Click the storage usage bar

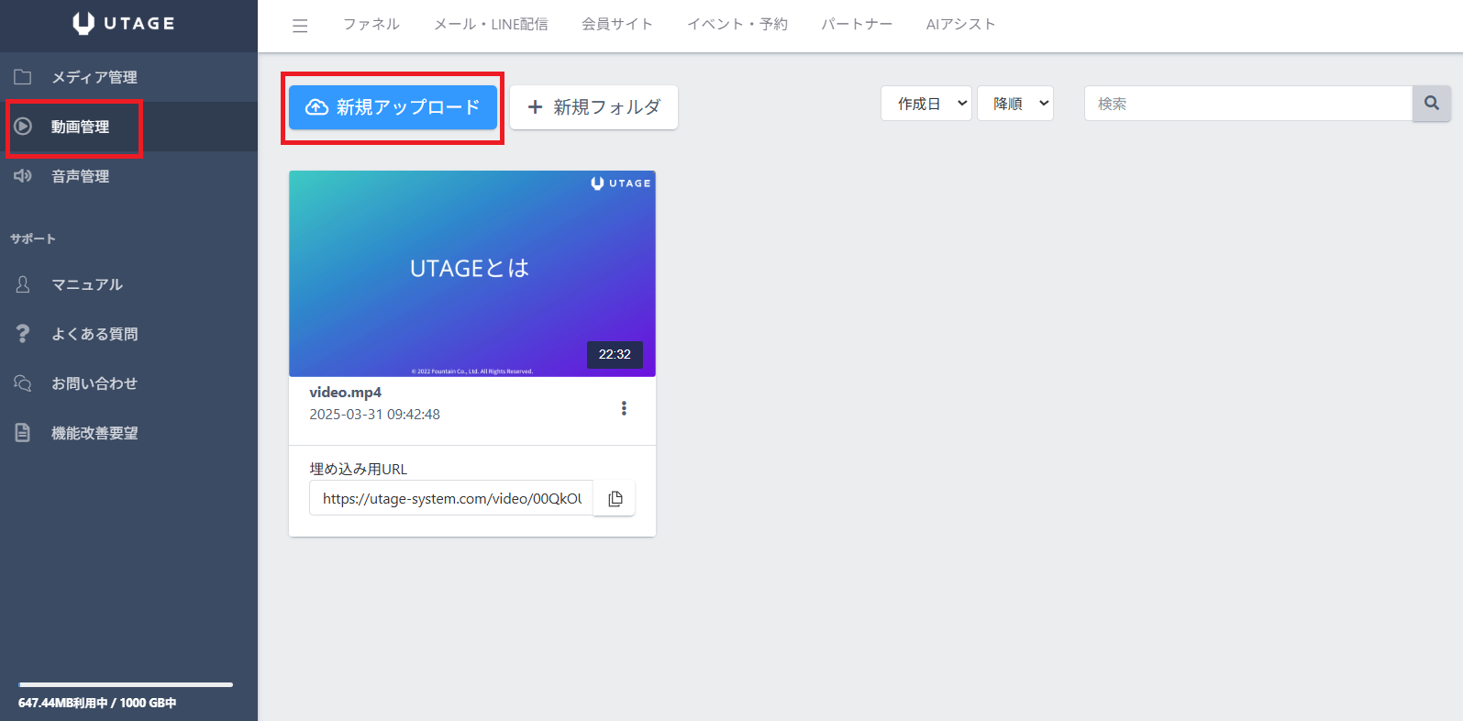126,684
